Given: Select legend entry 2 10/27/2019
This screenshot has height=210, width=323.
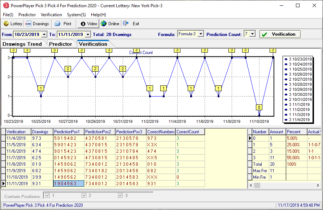Looking at the screenshot, I should click(x=298, y=79).
